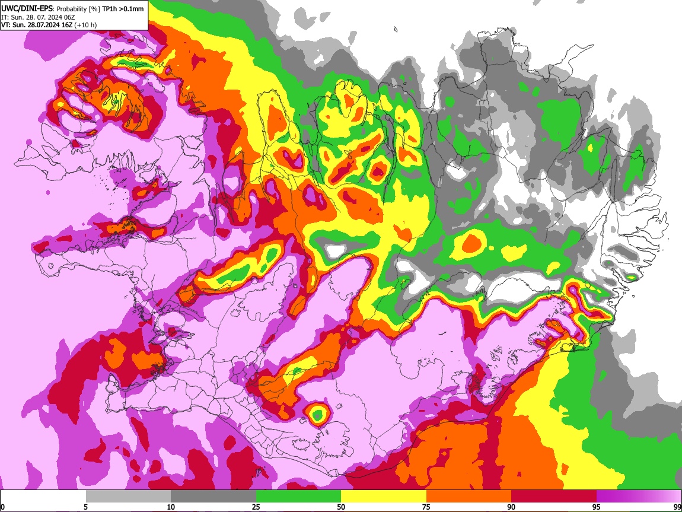This screenshot has height=512, width=682.
Task: Click the 'Probability [%]' label
Action: (x=78, y=9)
